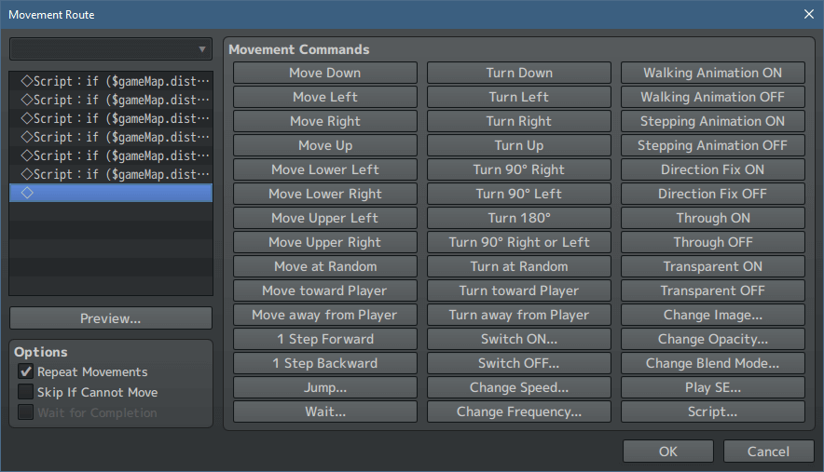Add Turn Left command

coord(519,97)
